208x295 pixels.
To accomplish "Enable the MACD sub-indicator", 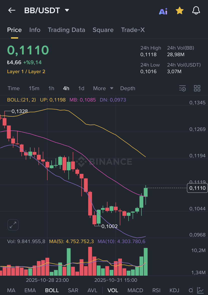I will click(x=135, y=290).
